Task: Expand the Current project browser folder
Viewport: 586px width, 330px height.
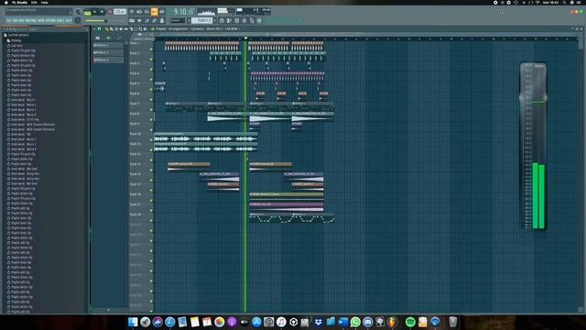Action: point(18,35)
